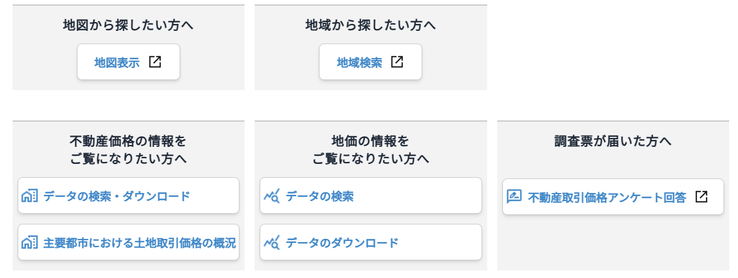The height and width of the screenshot is (278, 738).
Task: Click the 地価の情報をご覧になりたい方へ heading
Action: pyautogui.click(x=371, y=149)
